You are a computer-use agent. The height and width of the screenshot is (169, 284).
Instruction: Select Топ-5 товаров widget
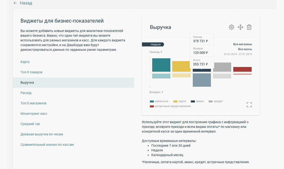coord(31,72)
